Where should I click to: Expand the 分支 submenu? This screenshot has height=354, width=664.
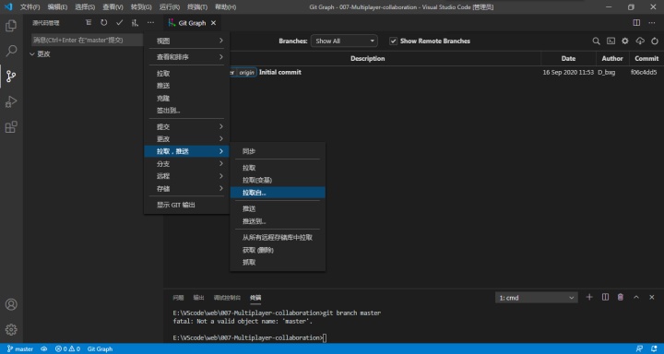click(x=186, y=164)
